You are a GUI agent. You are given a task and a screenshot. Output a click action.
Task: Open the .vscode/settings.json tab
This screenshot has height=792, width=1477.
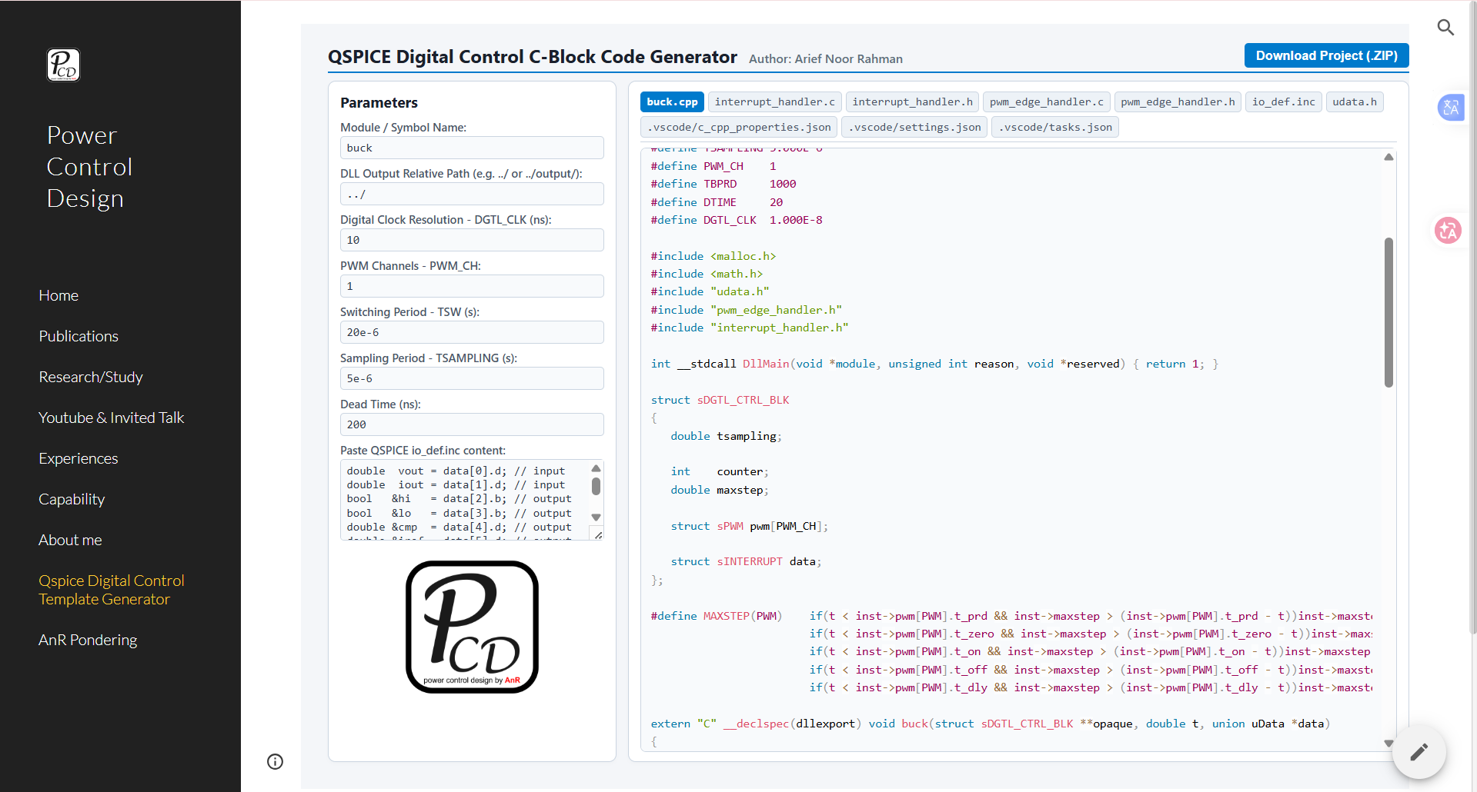pos(914,127)
